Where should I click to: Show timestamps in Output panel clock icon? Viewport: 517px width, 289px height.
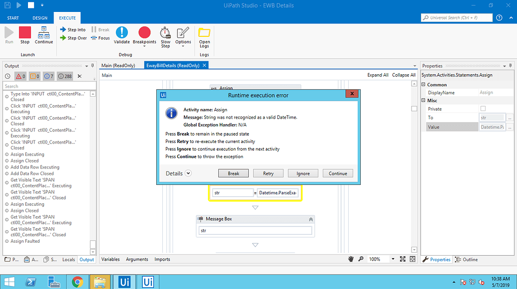[x=7, y=76]
